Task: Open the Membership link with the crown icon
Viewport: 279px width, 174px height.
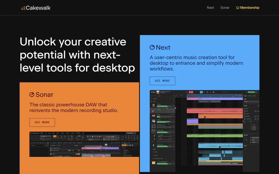Action: pos(248,8)
